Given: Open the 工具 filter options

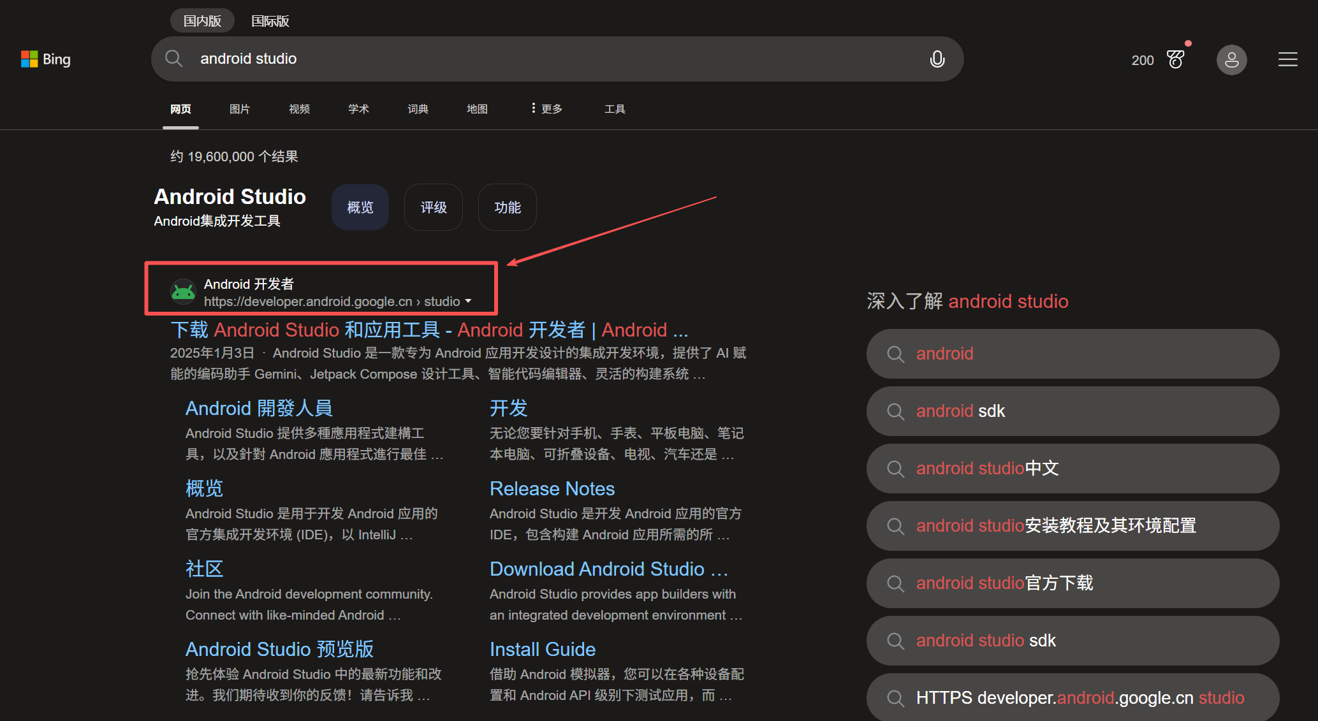Looking at the screenshot, I should point(615,109).
